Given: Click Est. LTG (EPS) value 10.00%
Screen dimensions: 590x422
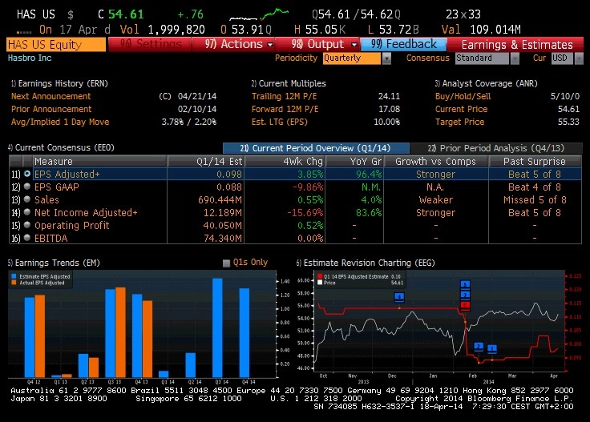Looking at the screenshot, I should pyautogui.click(x=387, y=122).
